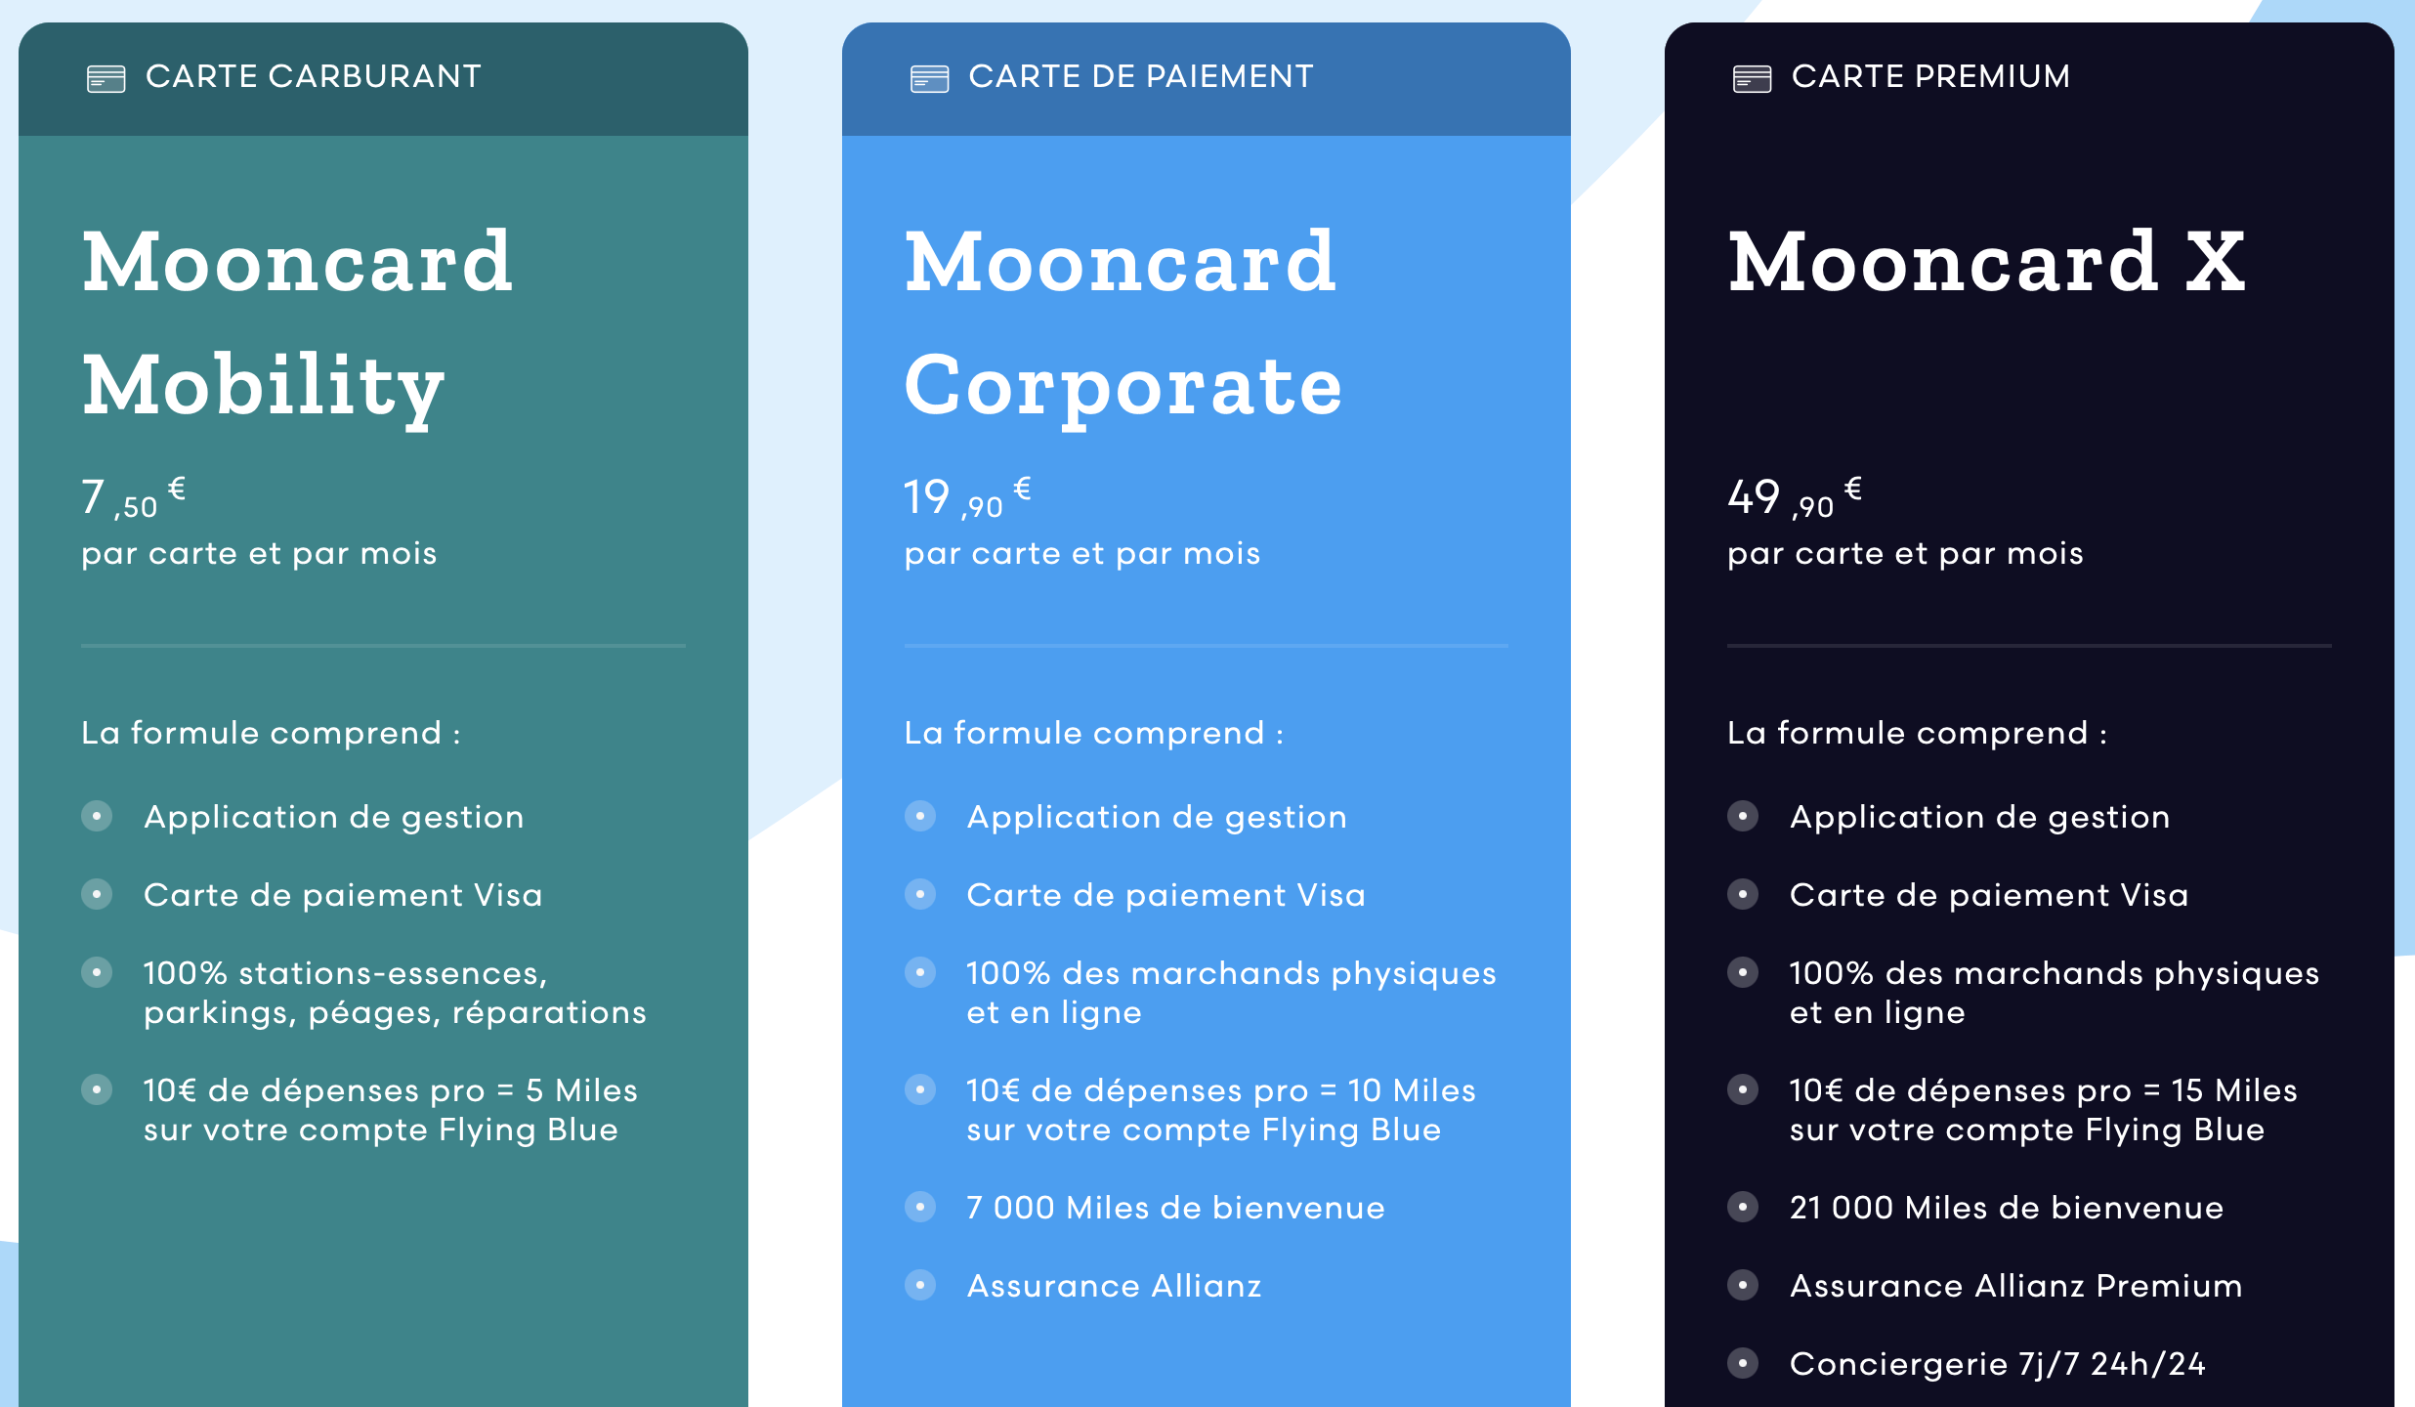2415x1407 pixels.
Task: Click the card icon beside CARTE CARBURANT
Action: point(106,78)
